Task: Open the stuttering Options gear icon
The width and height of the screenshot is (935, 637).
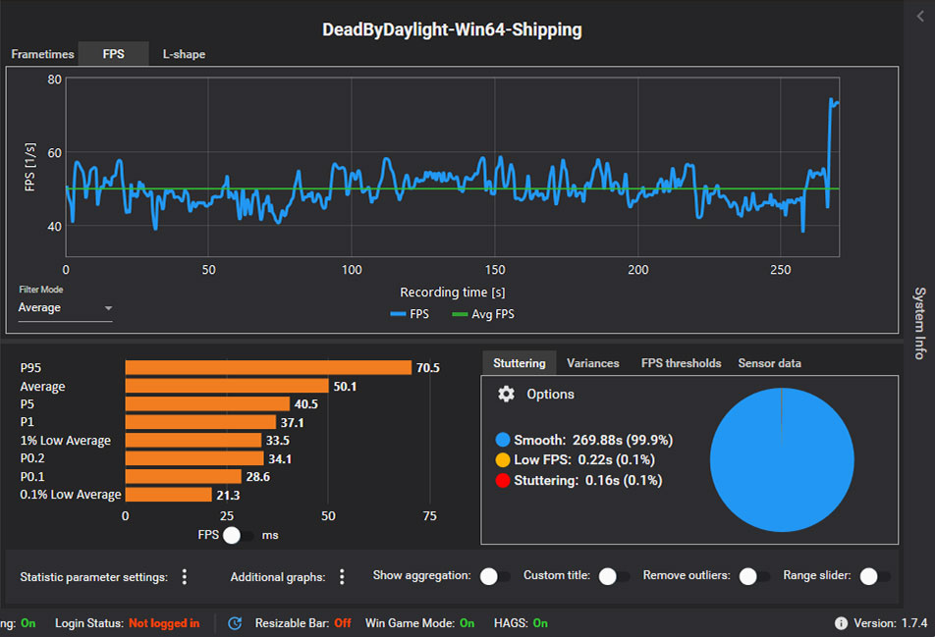Action: point(506,394)
